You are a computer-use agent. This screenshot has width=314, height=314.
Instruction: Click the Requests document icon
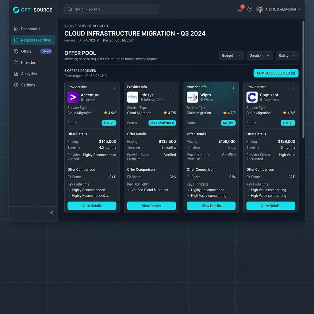(x=16, y=40)
